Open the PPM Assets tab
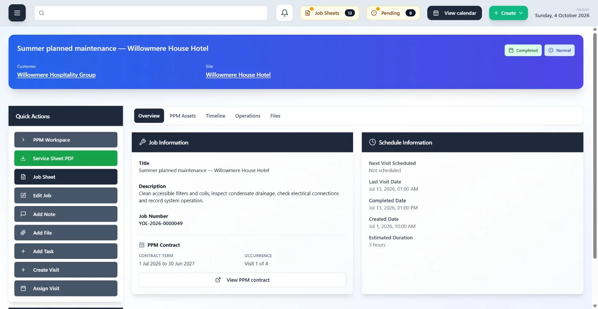 pos(183,116)
